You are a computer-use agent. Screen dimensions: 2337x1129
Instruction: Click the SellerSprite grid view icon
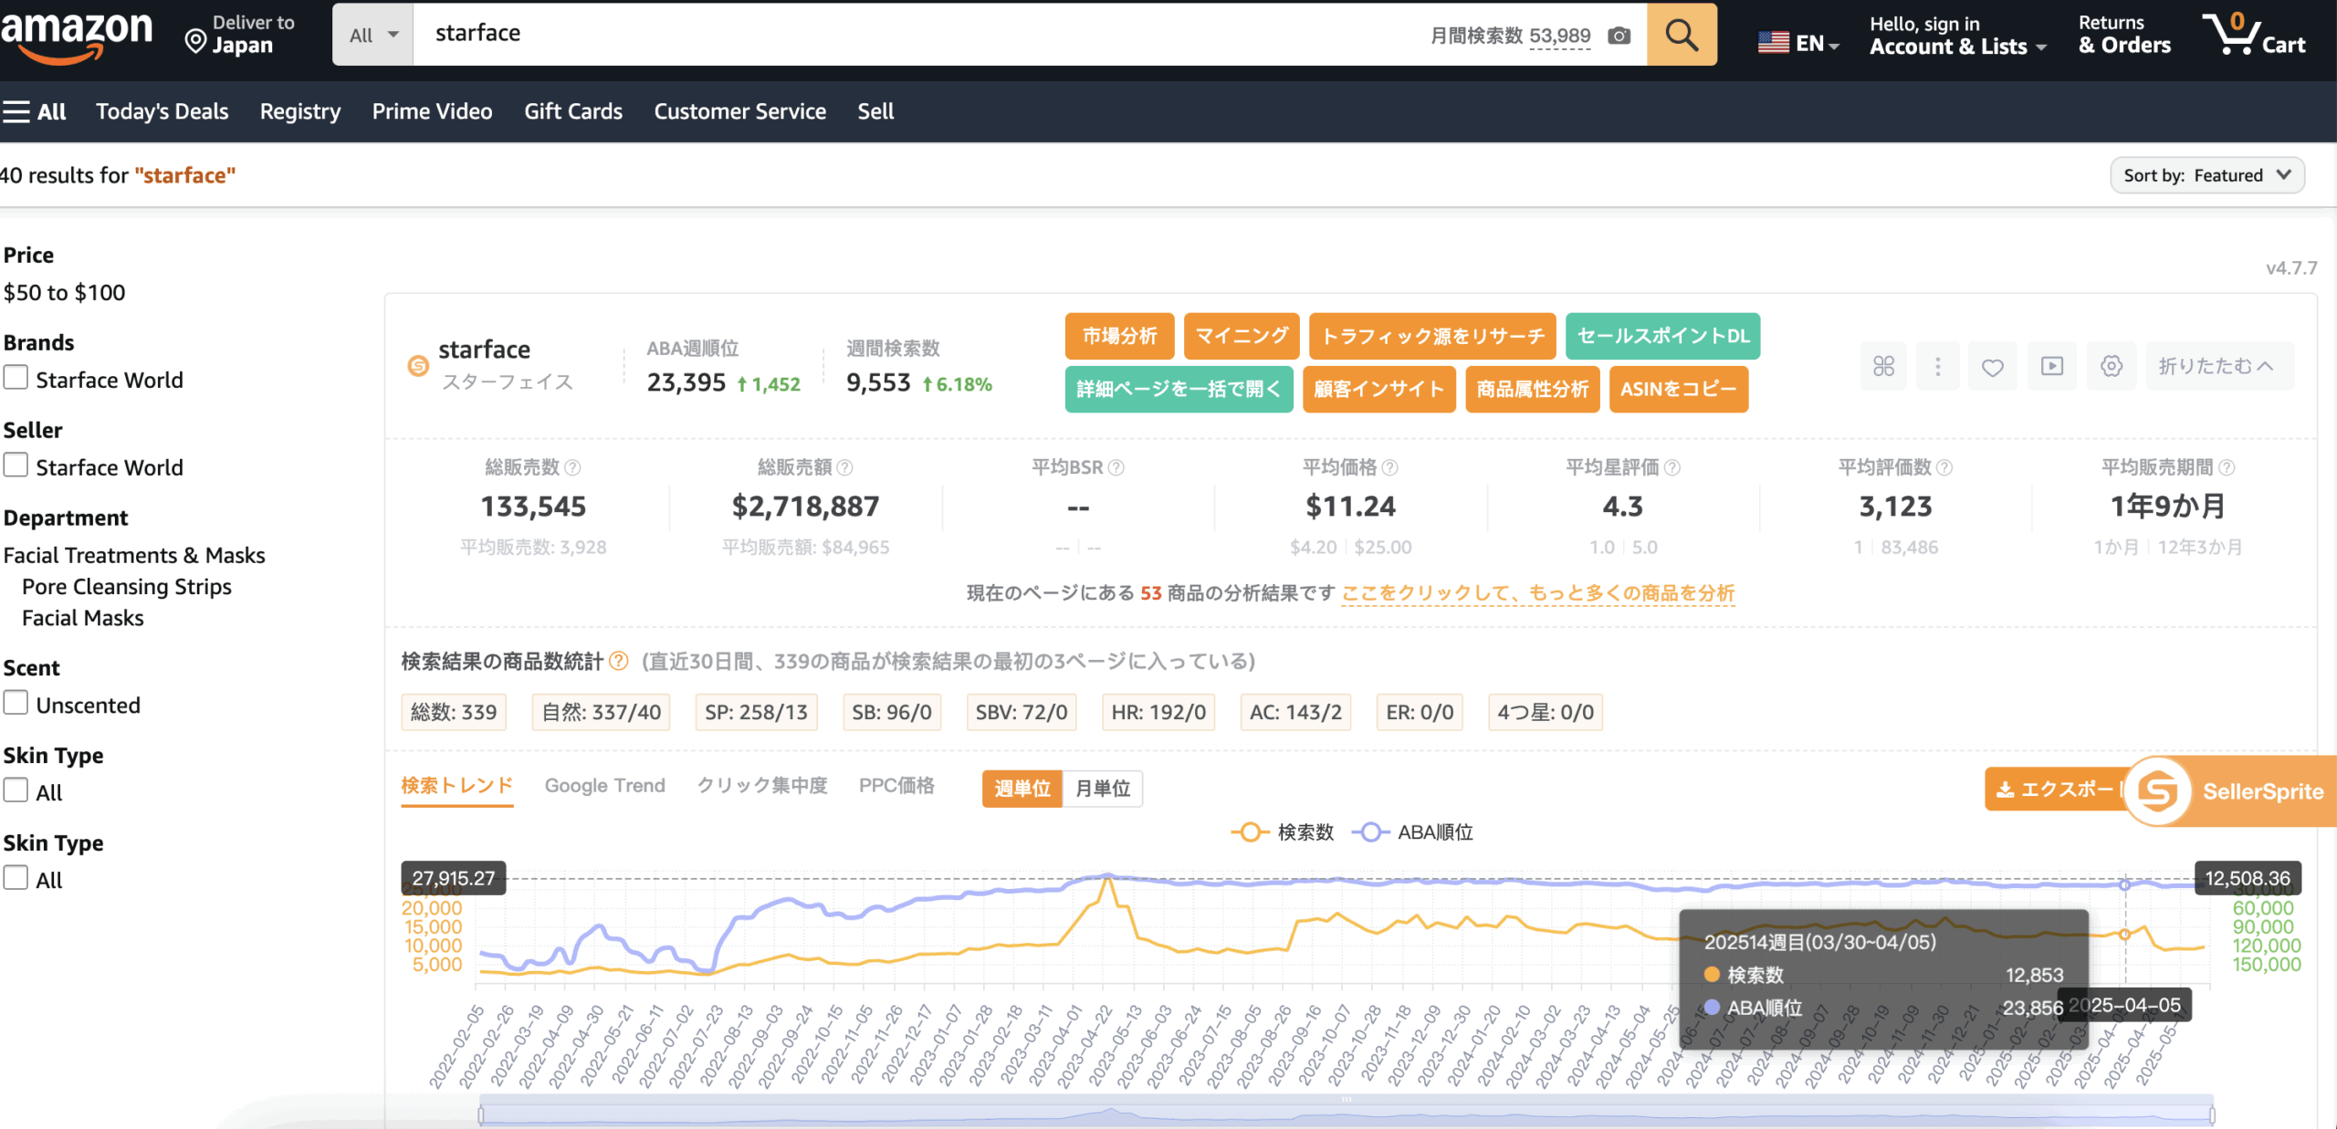(x=1883, y=366)
